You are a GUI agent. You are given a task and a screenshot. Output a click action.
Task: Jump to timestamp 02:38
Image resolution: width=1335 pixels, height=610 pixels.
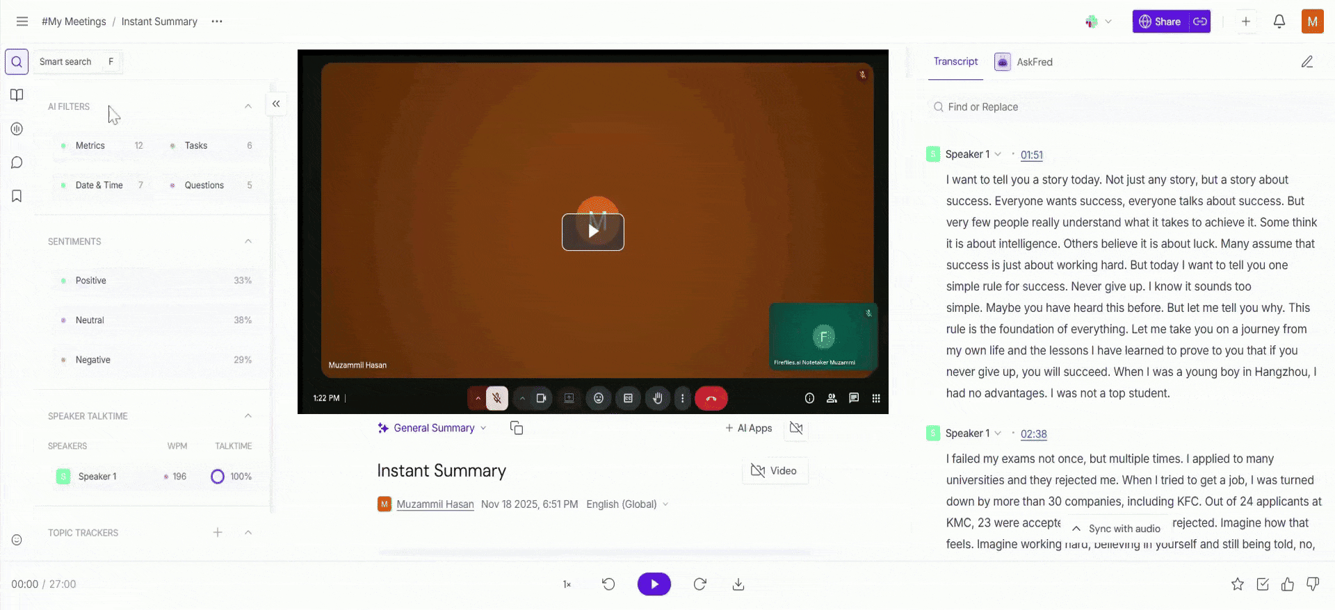[1034, 434]
